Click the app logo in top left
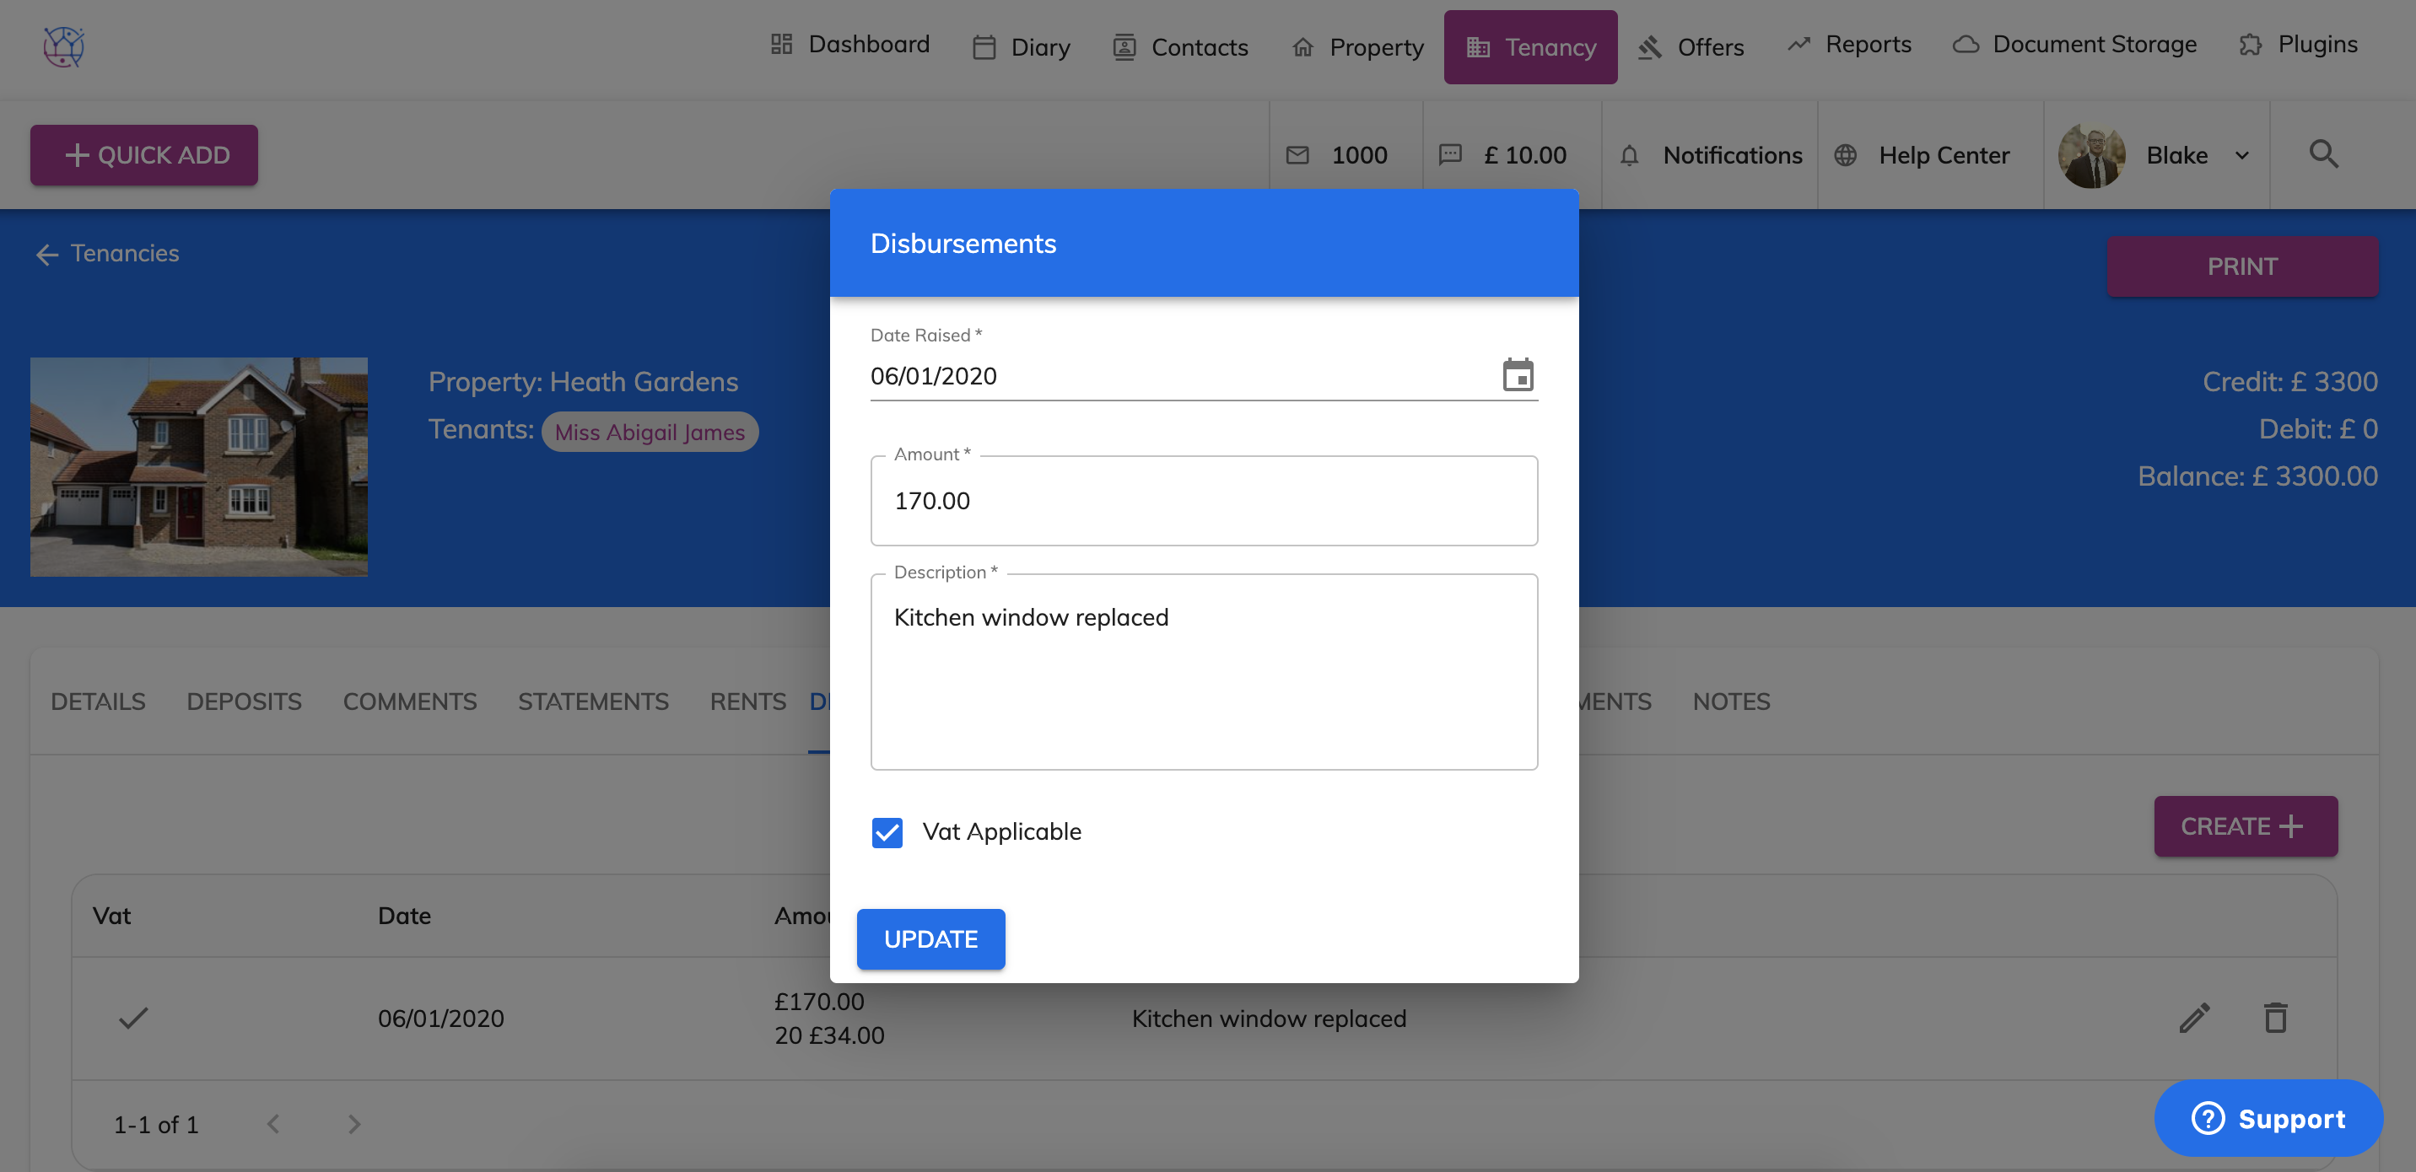This screenshot has height=1172, width=2416. 64,46
